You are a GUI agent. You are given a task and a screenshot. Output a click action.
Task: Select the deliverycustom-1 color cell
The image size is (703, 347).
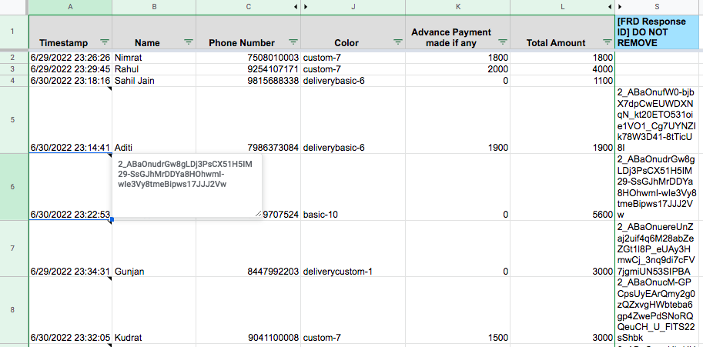coord(353,248)
